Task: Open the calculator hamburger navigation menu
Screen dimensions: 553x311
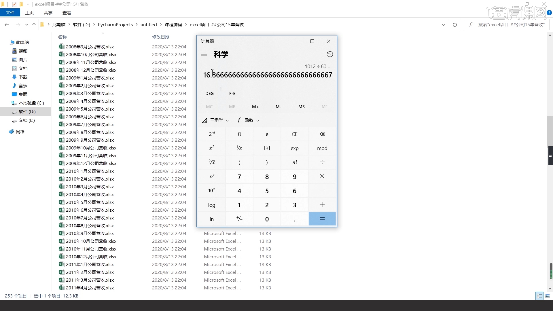Action: pyautogui.click(x=204, y=54)
